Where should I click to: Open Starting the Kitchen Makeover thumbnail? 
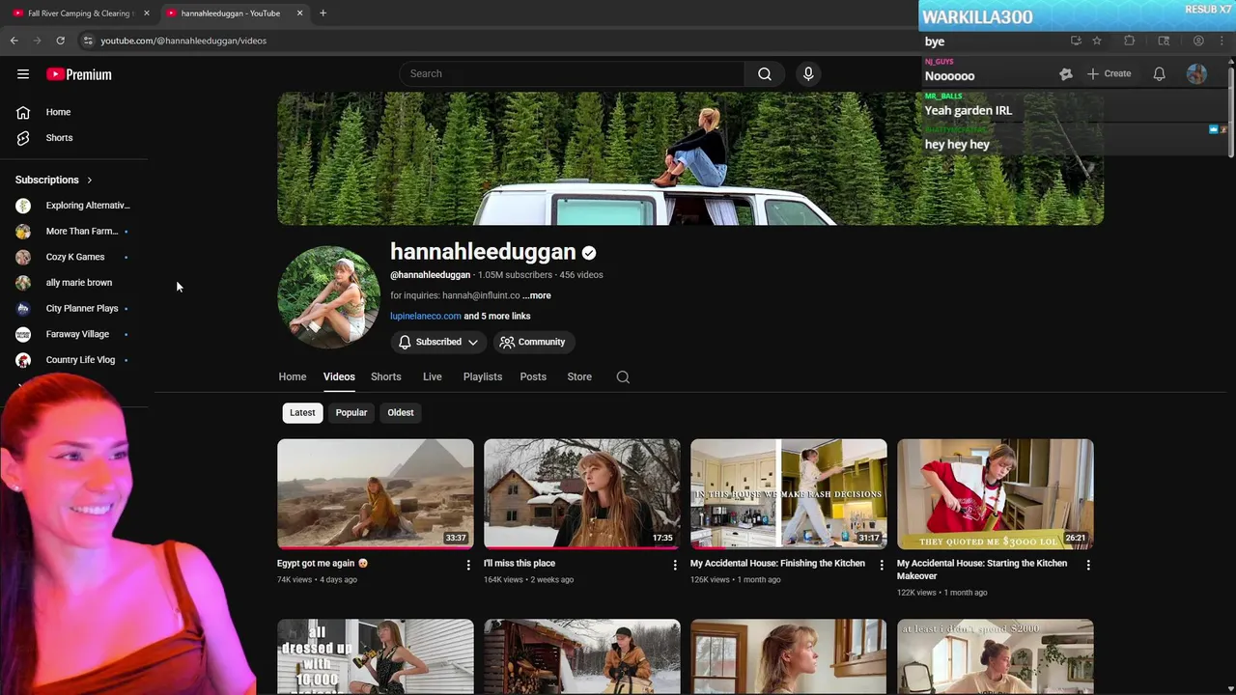click(x=996, y=494)
